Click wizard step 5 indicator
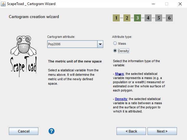187x140 pixels. [x=159, y=18]
